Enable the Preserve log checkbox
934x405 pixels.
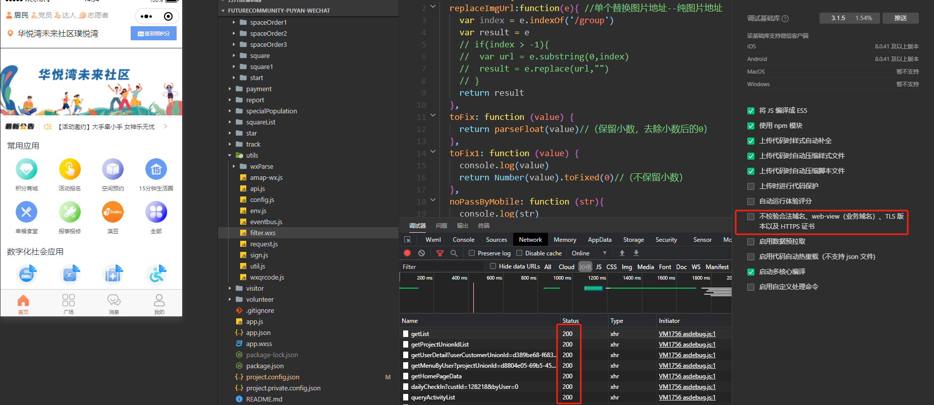[x=472, y=253]
